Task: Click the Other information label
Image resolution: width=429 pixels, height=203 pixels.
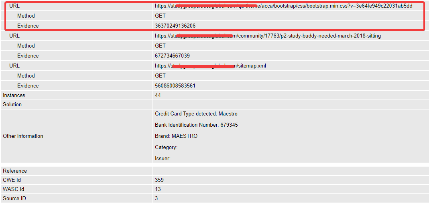Action: point(23,136)
